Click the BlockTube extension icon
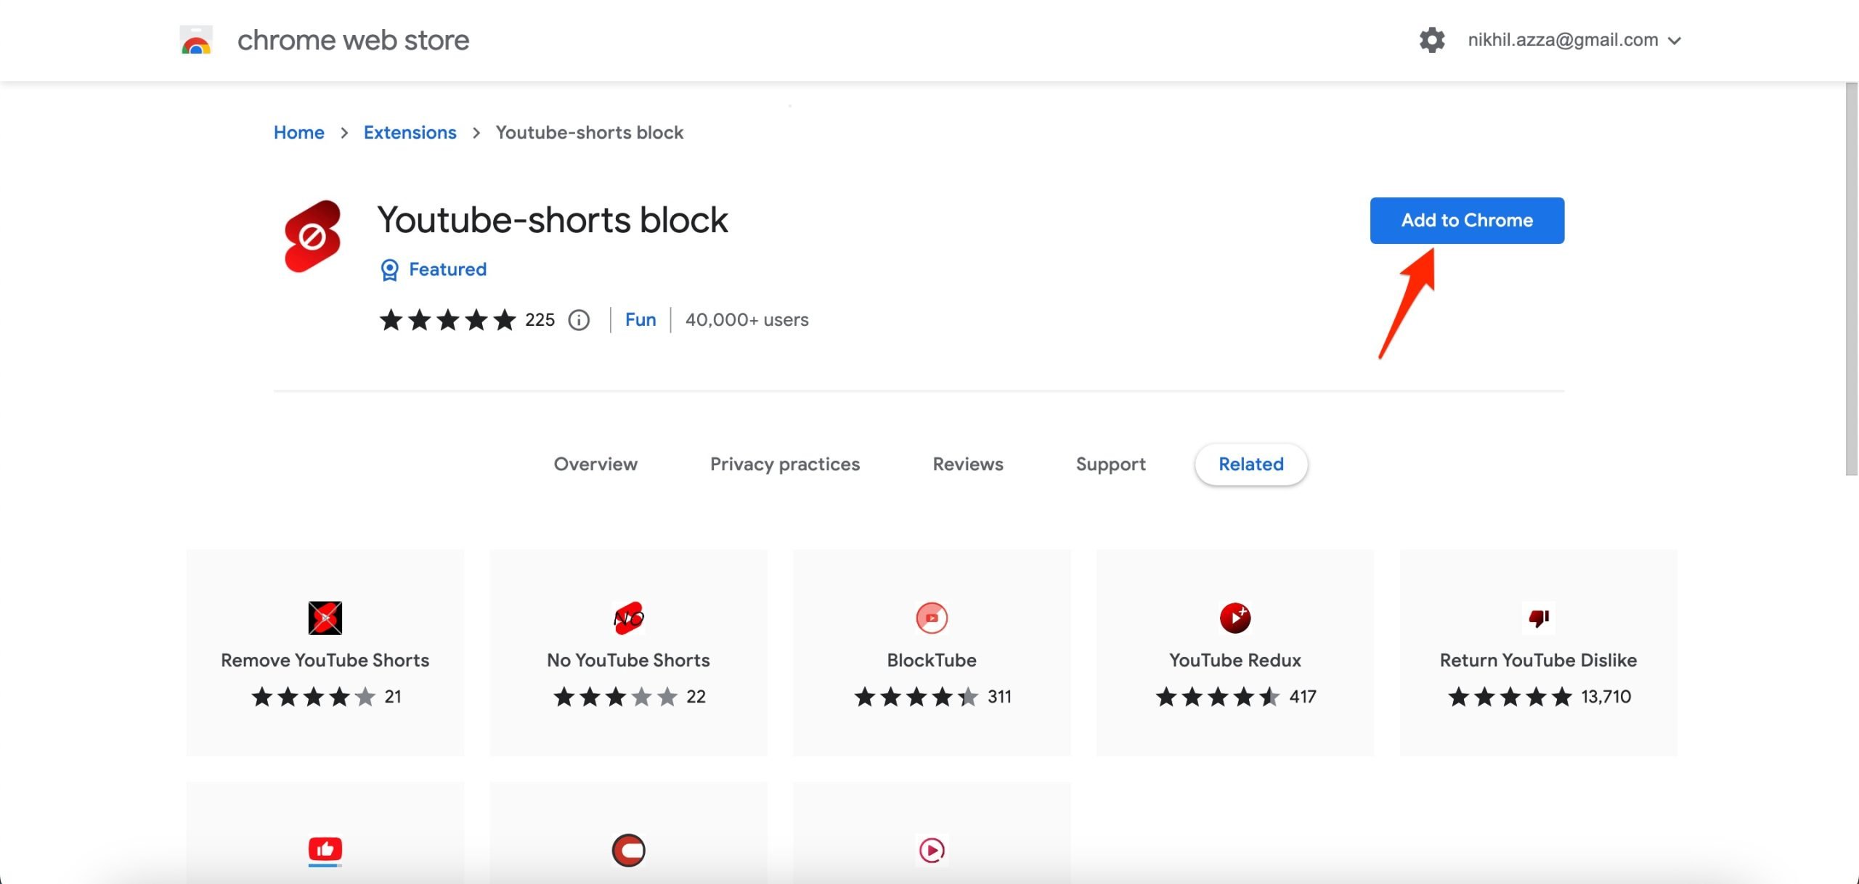The width and height of the screenshot is (1859, 884). tap(931, 616)
